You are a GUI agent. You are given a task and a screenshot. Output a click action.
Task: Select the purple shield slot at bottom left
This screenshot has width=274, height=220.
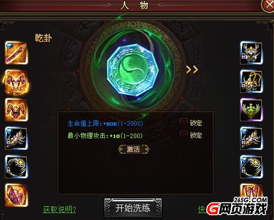(16, 195)
